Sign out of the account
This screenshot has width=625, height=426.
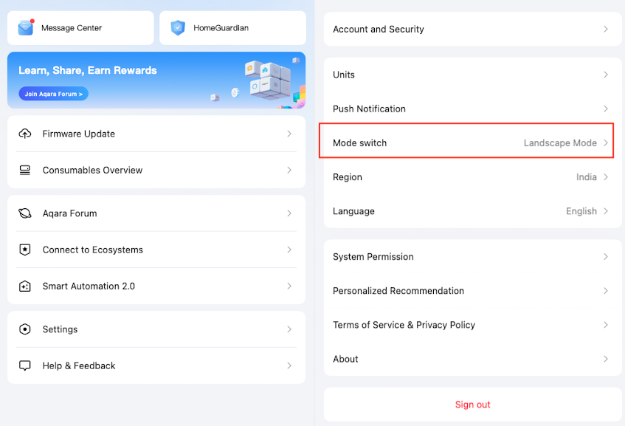click(472, 405)
